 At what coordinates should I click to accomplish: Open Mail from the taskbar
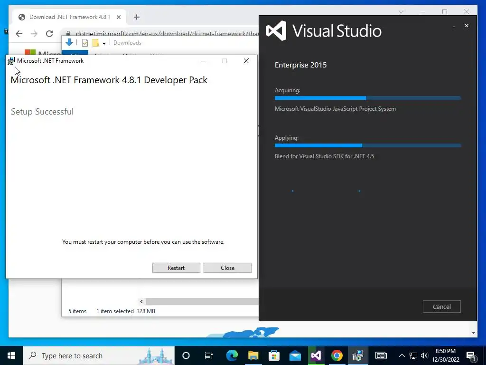click(x=295, y=355)
